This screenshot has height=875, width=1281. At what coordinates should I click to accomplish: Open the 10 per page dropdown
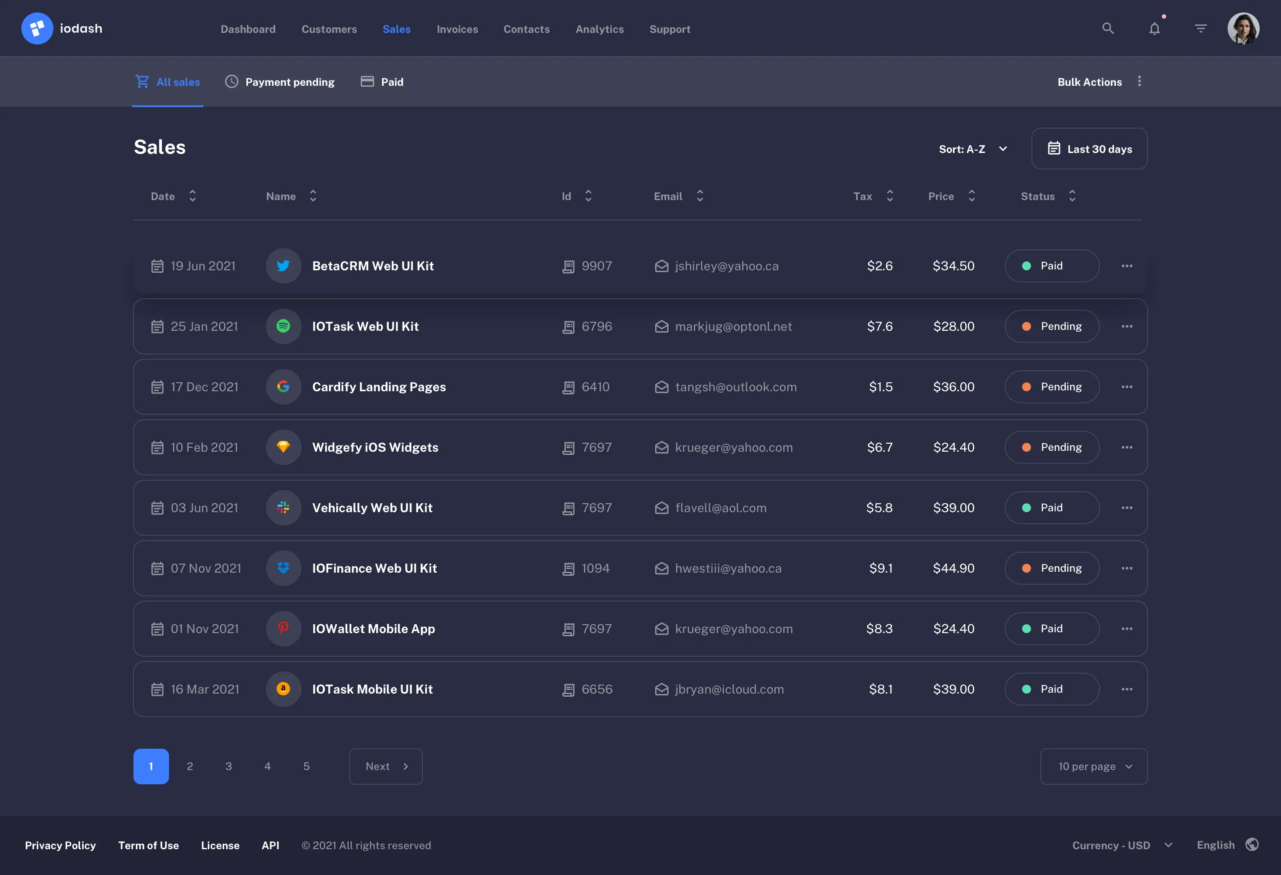pyautogui.click(x=1094, y=767)
